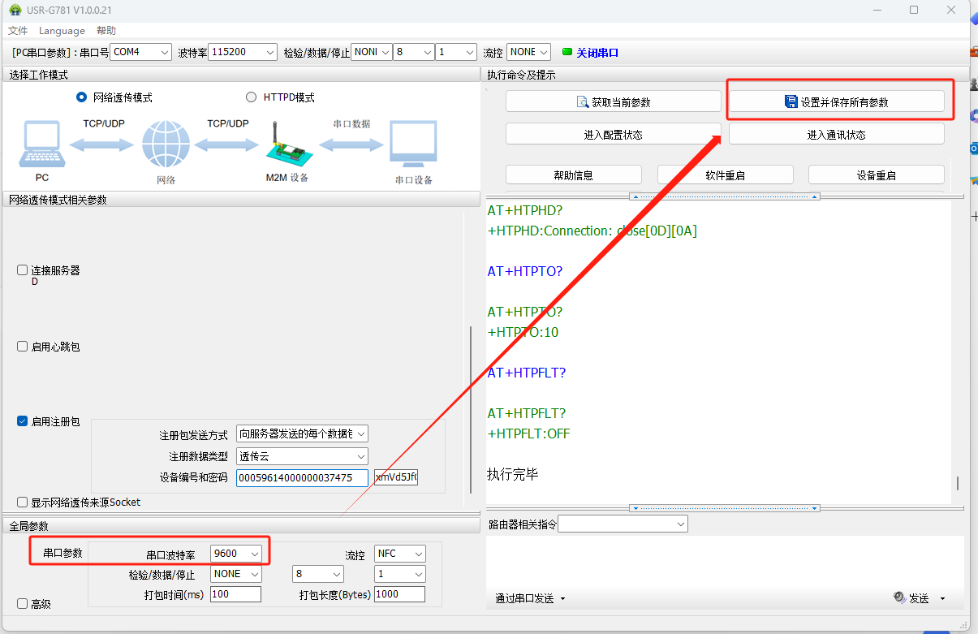Viewport: 978px width, 634px height.
Task: Uncheck the 启用注册包 checkbox
Action: (23, 421)
